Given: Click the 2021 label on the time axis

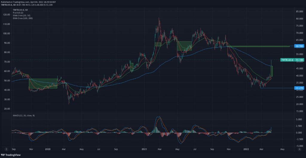Looking at the screenshot, I should [144, 149].
